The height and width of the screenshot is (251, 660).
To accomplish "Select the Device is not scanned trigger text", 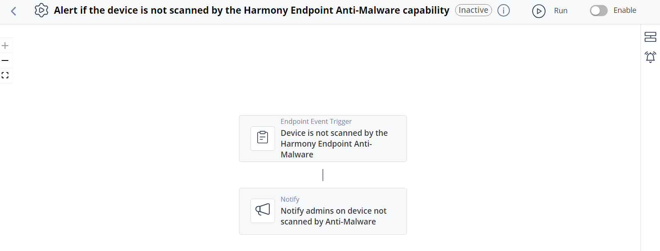I will click(x=334, y=144).
